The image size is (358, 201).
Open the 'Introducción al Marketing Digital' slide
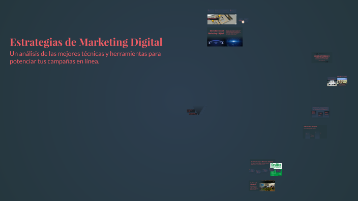pos(225,37)
